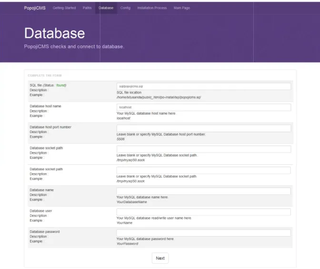Click the 'Database password' label
320x269 pixels.
click(x=45, y=232)
